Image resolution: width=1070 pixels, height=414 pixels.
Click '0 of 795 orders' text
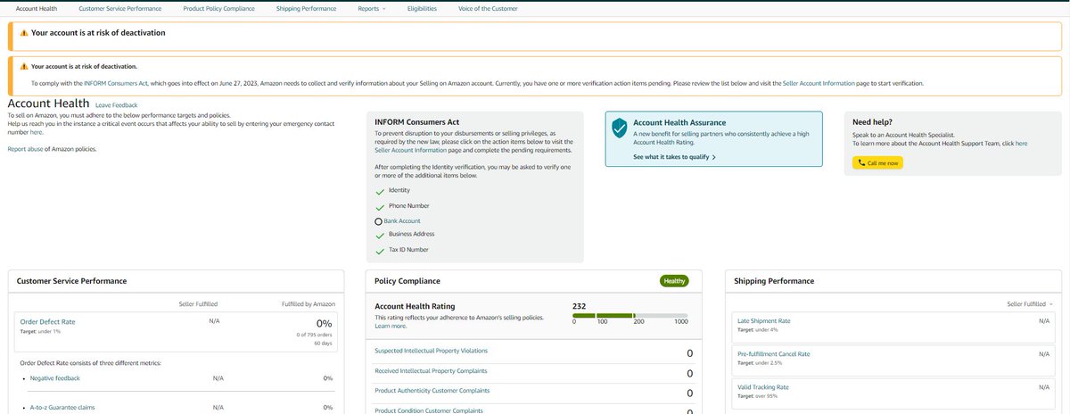pyautogui.click(x=315, y=334)
